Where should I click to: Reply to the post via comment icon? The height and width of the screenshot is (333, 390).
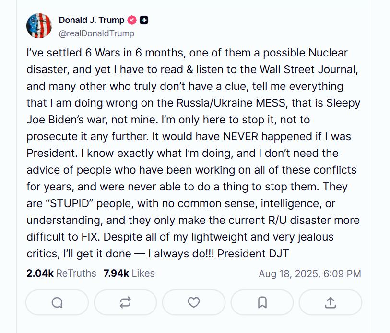[57, 302]
